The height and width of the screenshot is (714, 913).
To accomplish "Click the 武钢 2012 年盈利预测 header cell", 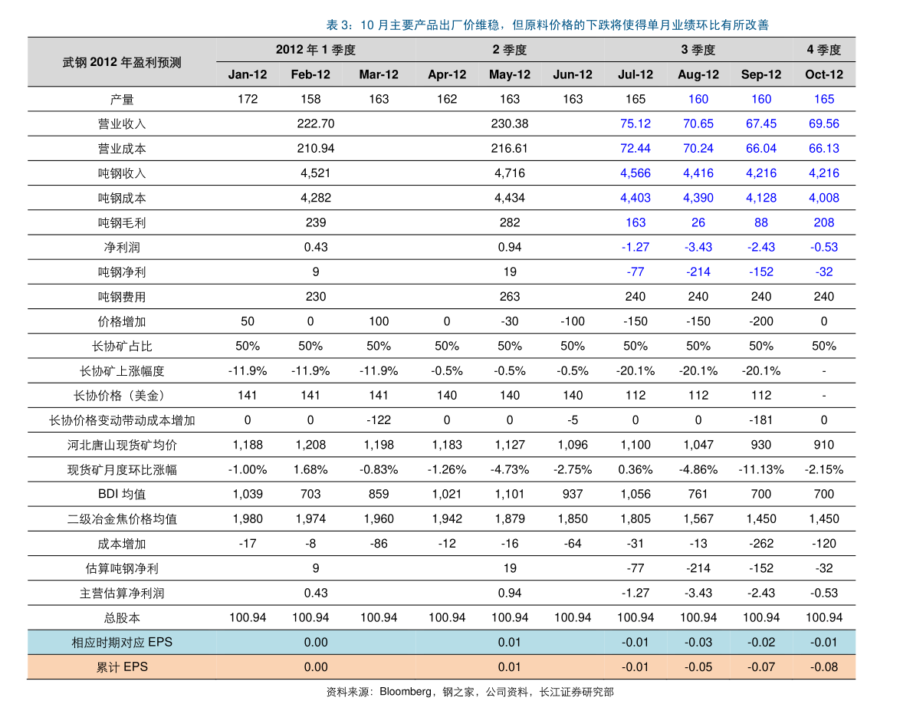I will pyautogui.click(x=122, y=62).
